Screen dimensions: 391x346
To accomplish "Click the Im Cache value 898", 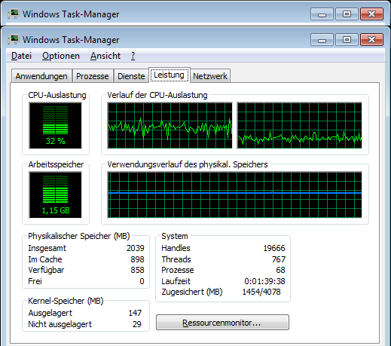I will coord(137,259).
